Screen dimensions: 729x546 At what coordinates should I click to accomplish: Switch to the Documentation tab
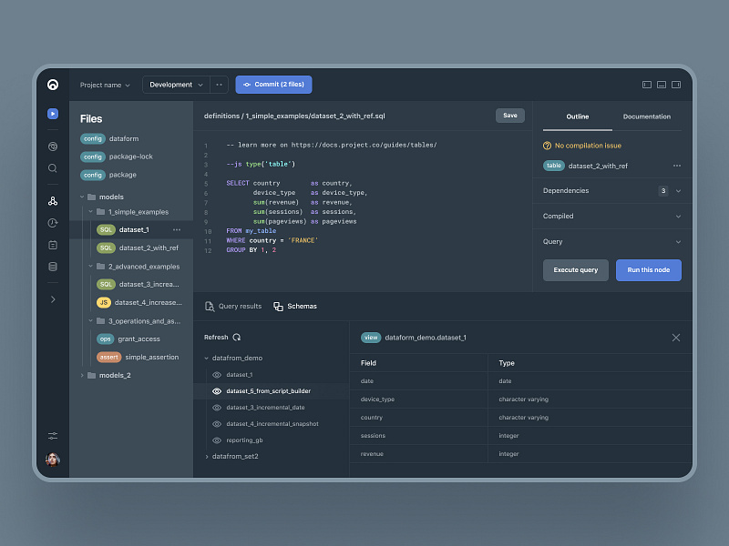(x=648, y=116)
